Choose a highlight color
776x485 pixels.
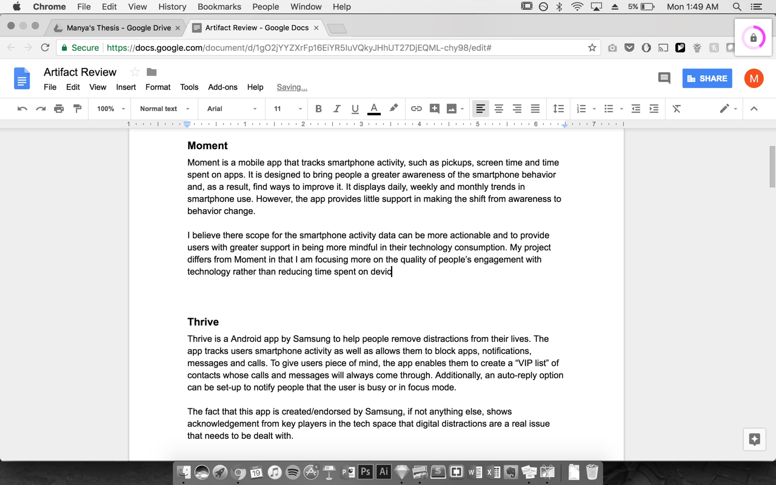tap(393, 109)
